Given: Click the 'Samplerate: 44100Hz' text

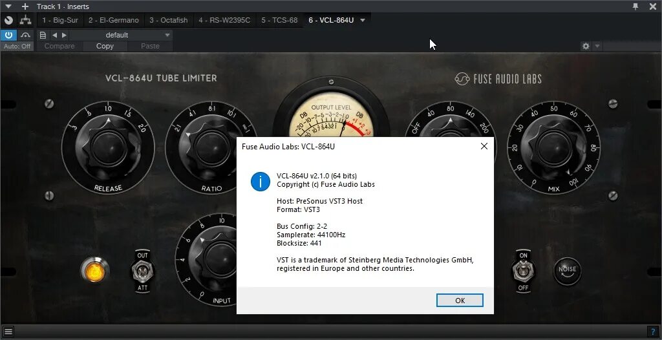Looking at the screenshot, I should [x=311, y=235].
